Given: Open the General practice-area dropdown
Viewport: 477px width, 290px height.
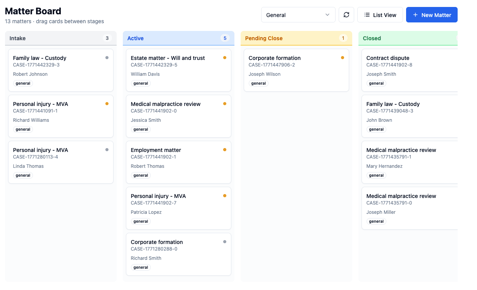Looking at the screenshot, I should 298,15.
